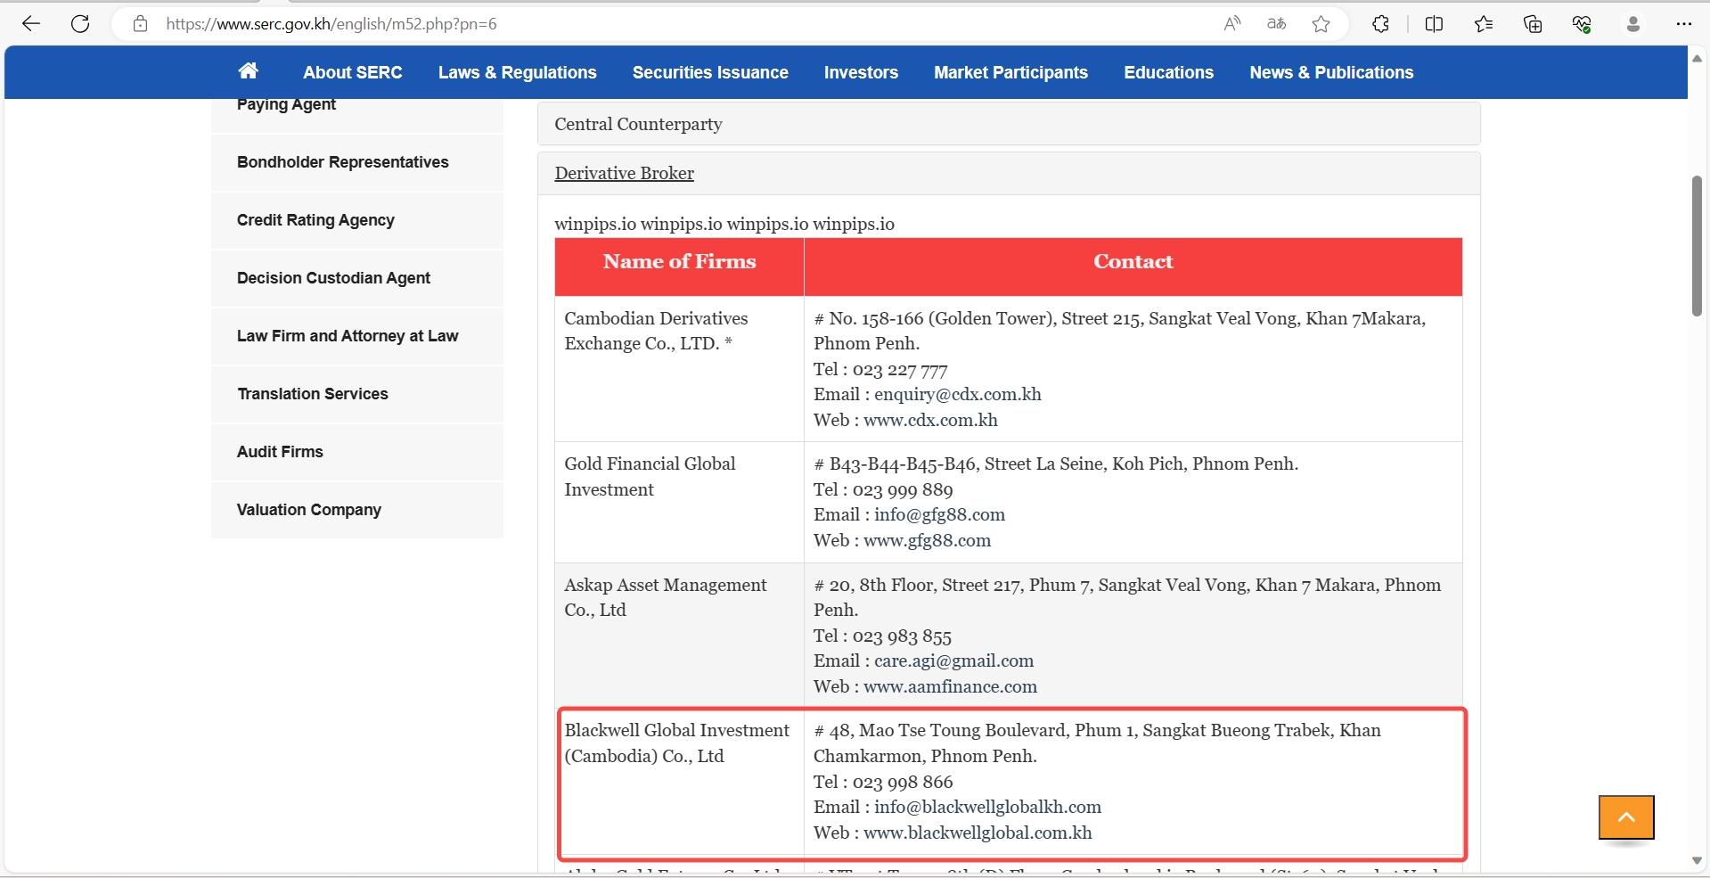Open browser Extensions puzzle icon

[x=1380, y=24]
